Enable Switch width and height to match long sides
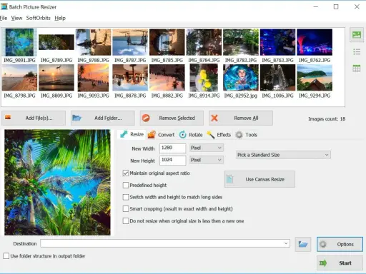This screenshot has height=274, width=366. click(126, 197)
